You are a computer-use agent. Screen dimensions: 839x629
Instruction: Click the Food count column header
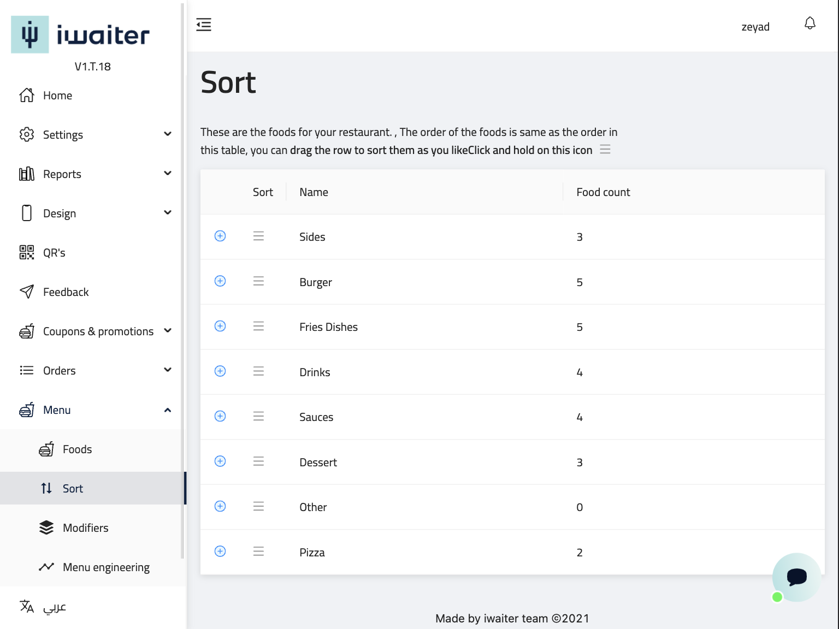point(603,192)
